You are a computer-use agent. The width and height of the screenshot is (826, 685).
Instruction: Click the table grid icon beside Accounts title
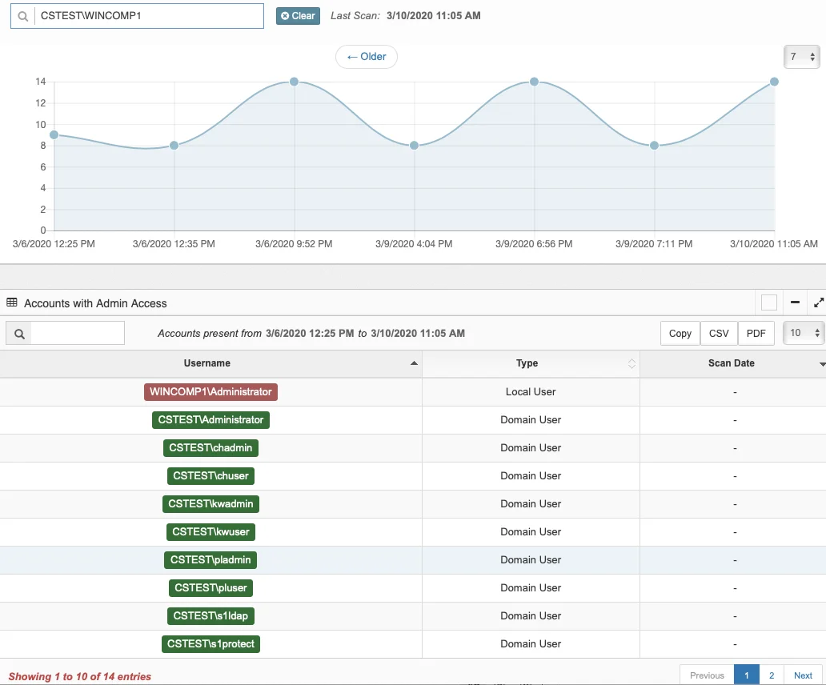[x=11, y=302]
